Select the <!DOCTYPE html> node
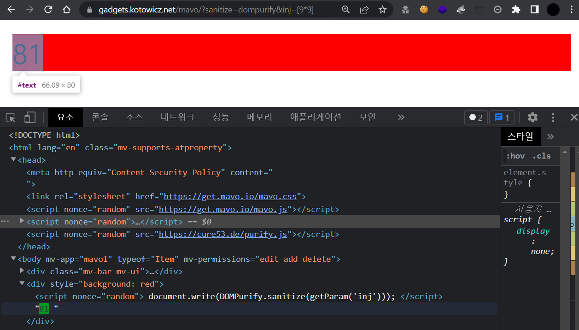The image size is (579, 330). [44, 135]
